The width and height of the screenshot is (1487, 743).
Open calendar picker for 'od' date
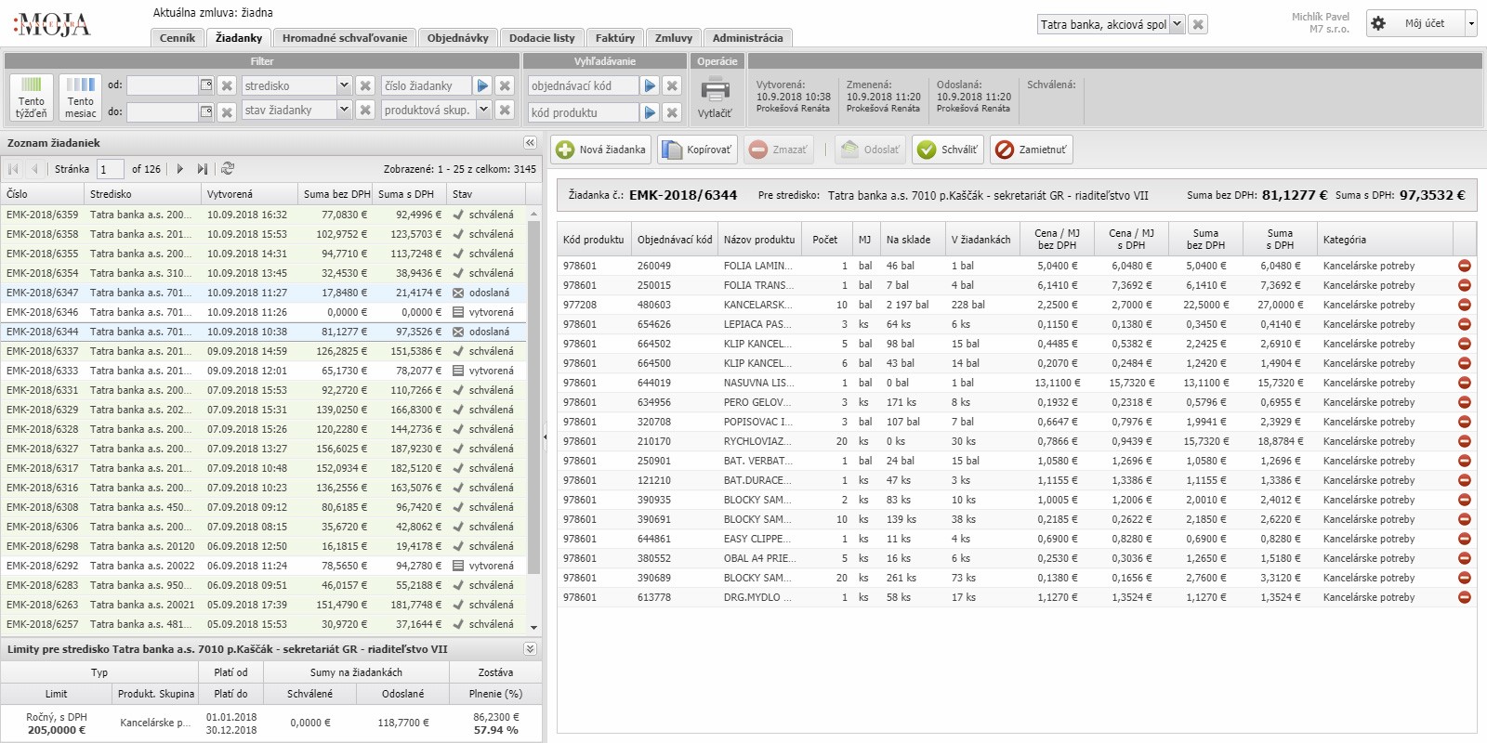point(205,85)
